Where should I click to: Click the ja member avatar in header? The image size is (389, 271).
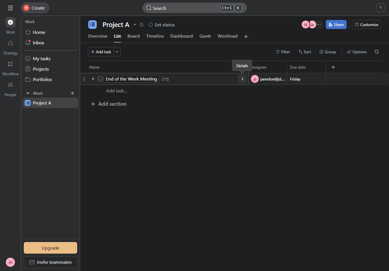[x=312, y=25]
